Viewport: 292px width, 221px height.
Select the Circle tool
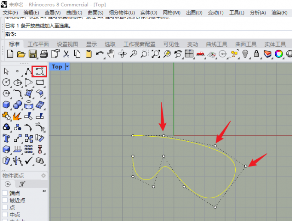click(6, 82)
